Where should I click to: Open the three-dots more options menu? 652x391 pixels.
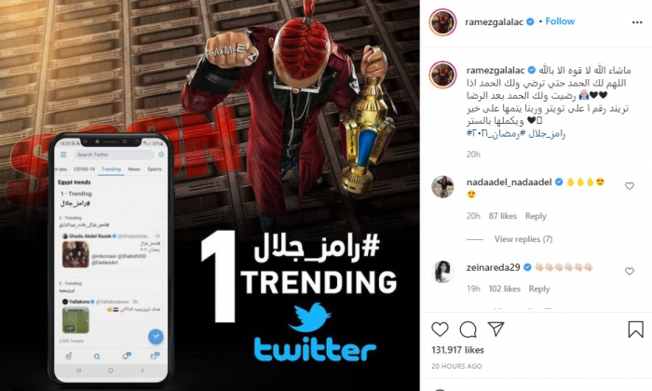[637, 22]
